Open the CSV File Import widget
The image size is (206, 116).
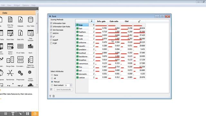coord(10,22)
